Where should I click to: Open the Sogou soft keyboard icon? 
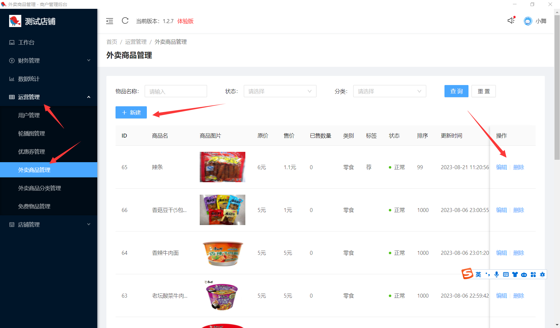[506, 275]
